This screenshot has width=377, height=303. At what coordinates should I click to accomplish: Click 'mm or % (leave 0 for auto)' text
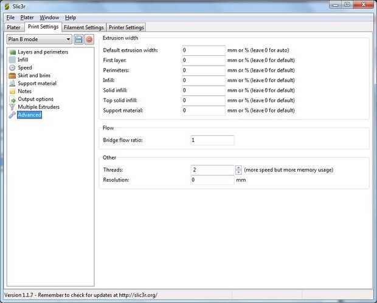click(x=258, y=50)
